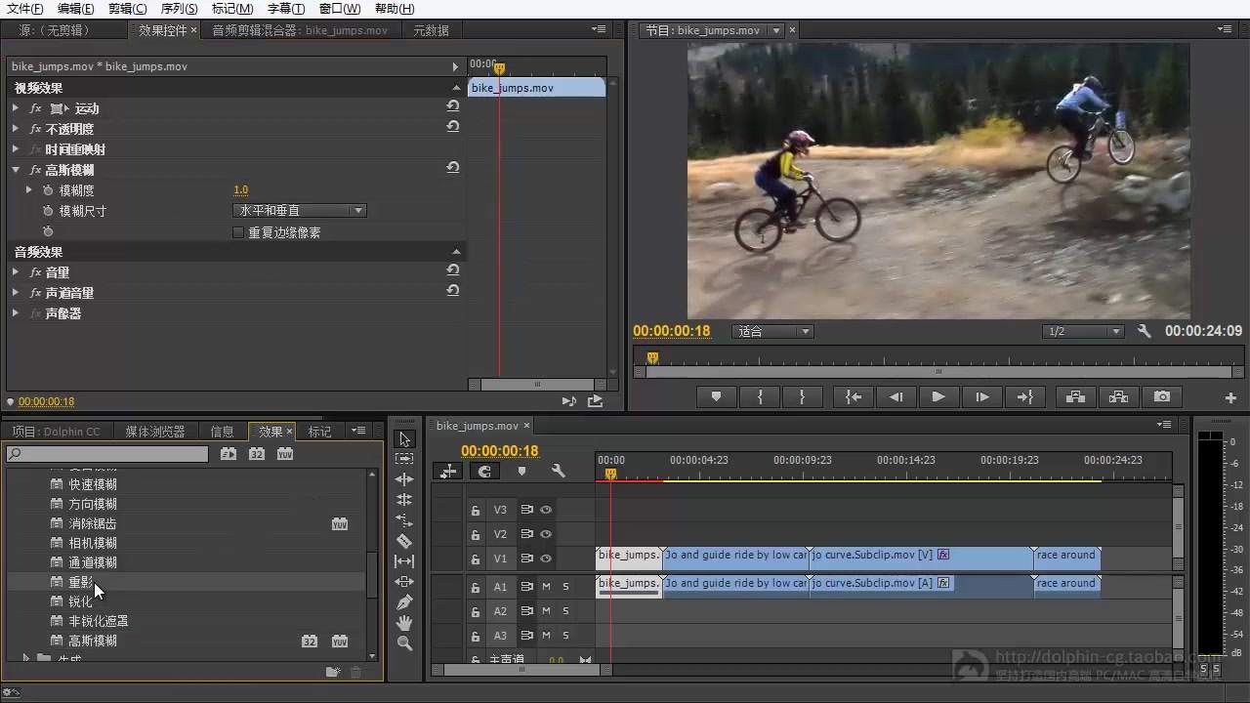Export frame with camera icon
The width and height of the screenshot is (1250, 703).
point(1161,397)
